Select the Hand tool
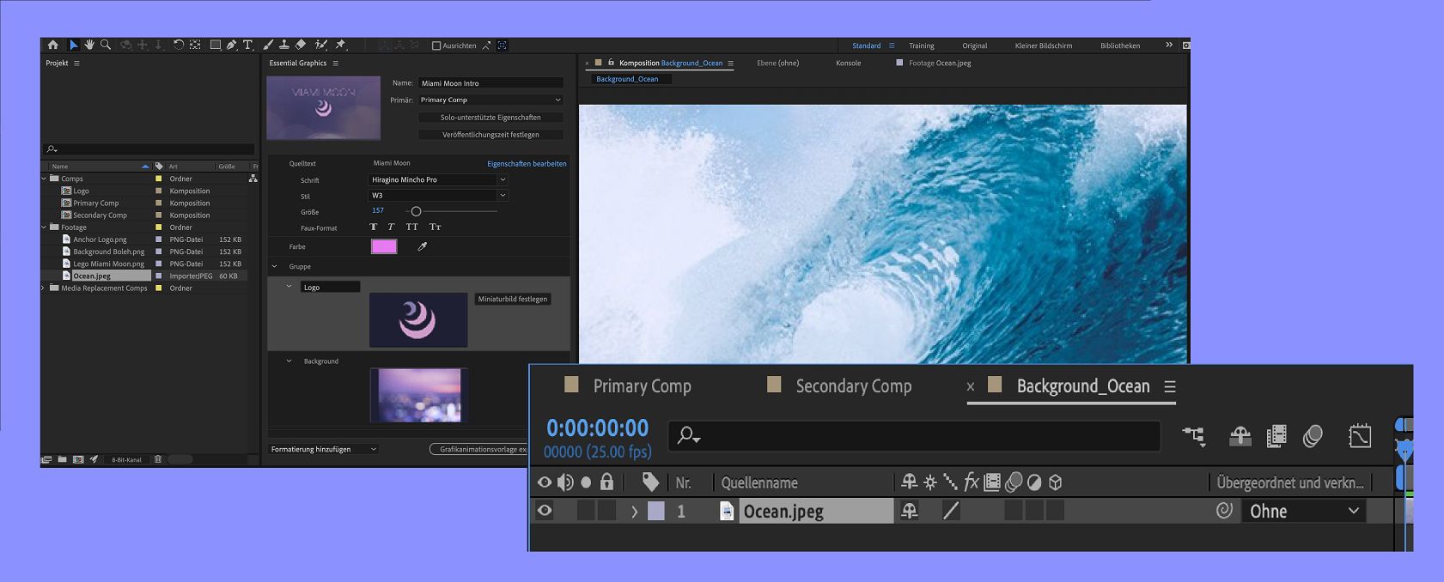1444x582 pixels. click(x=89, y=45)
